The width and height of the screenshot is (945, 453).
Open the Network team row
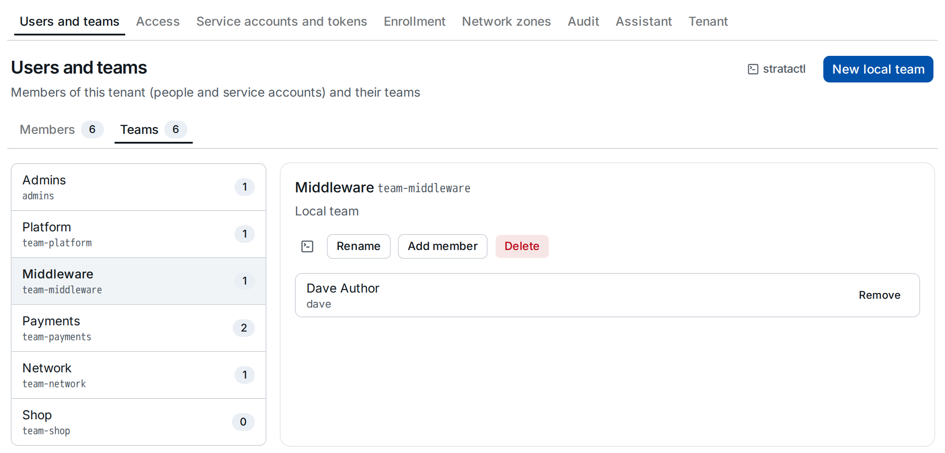[139, 375]
